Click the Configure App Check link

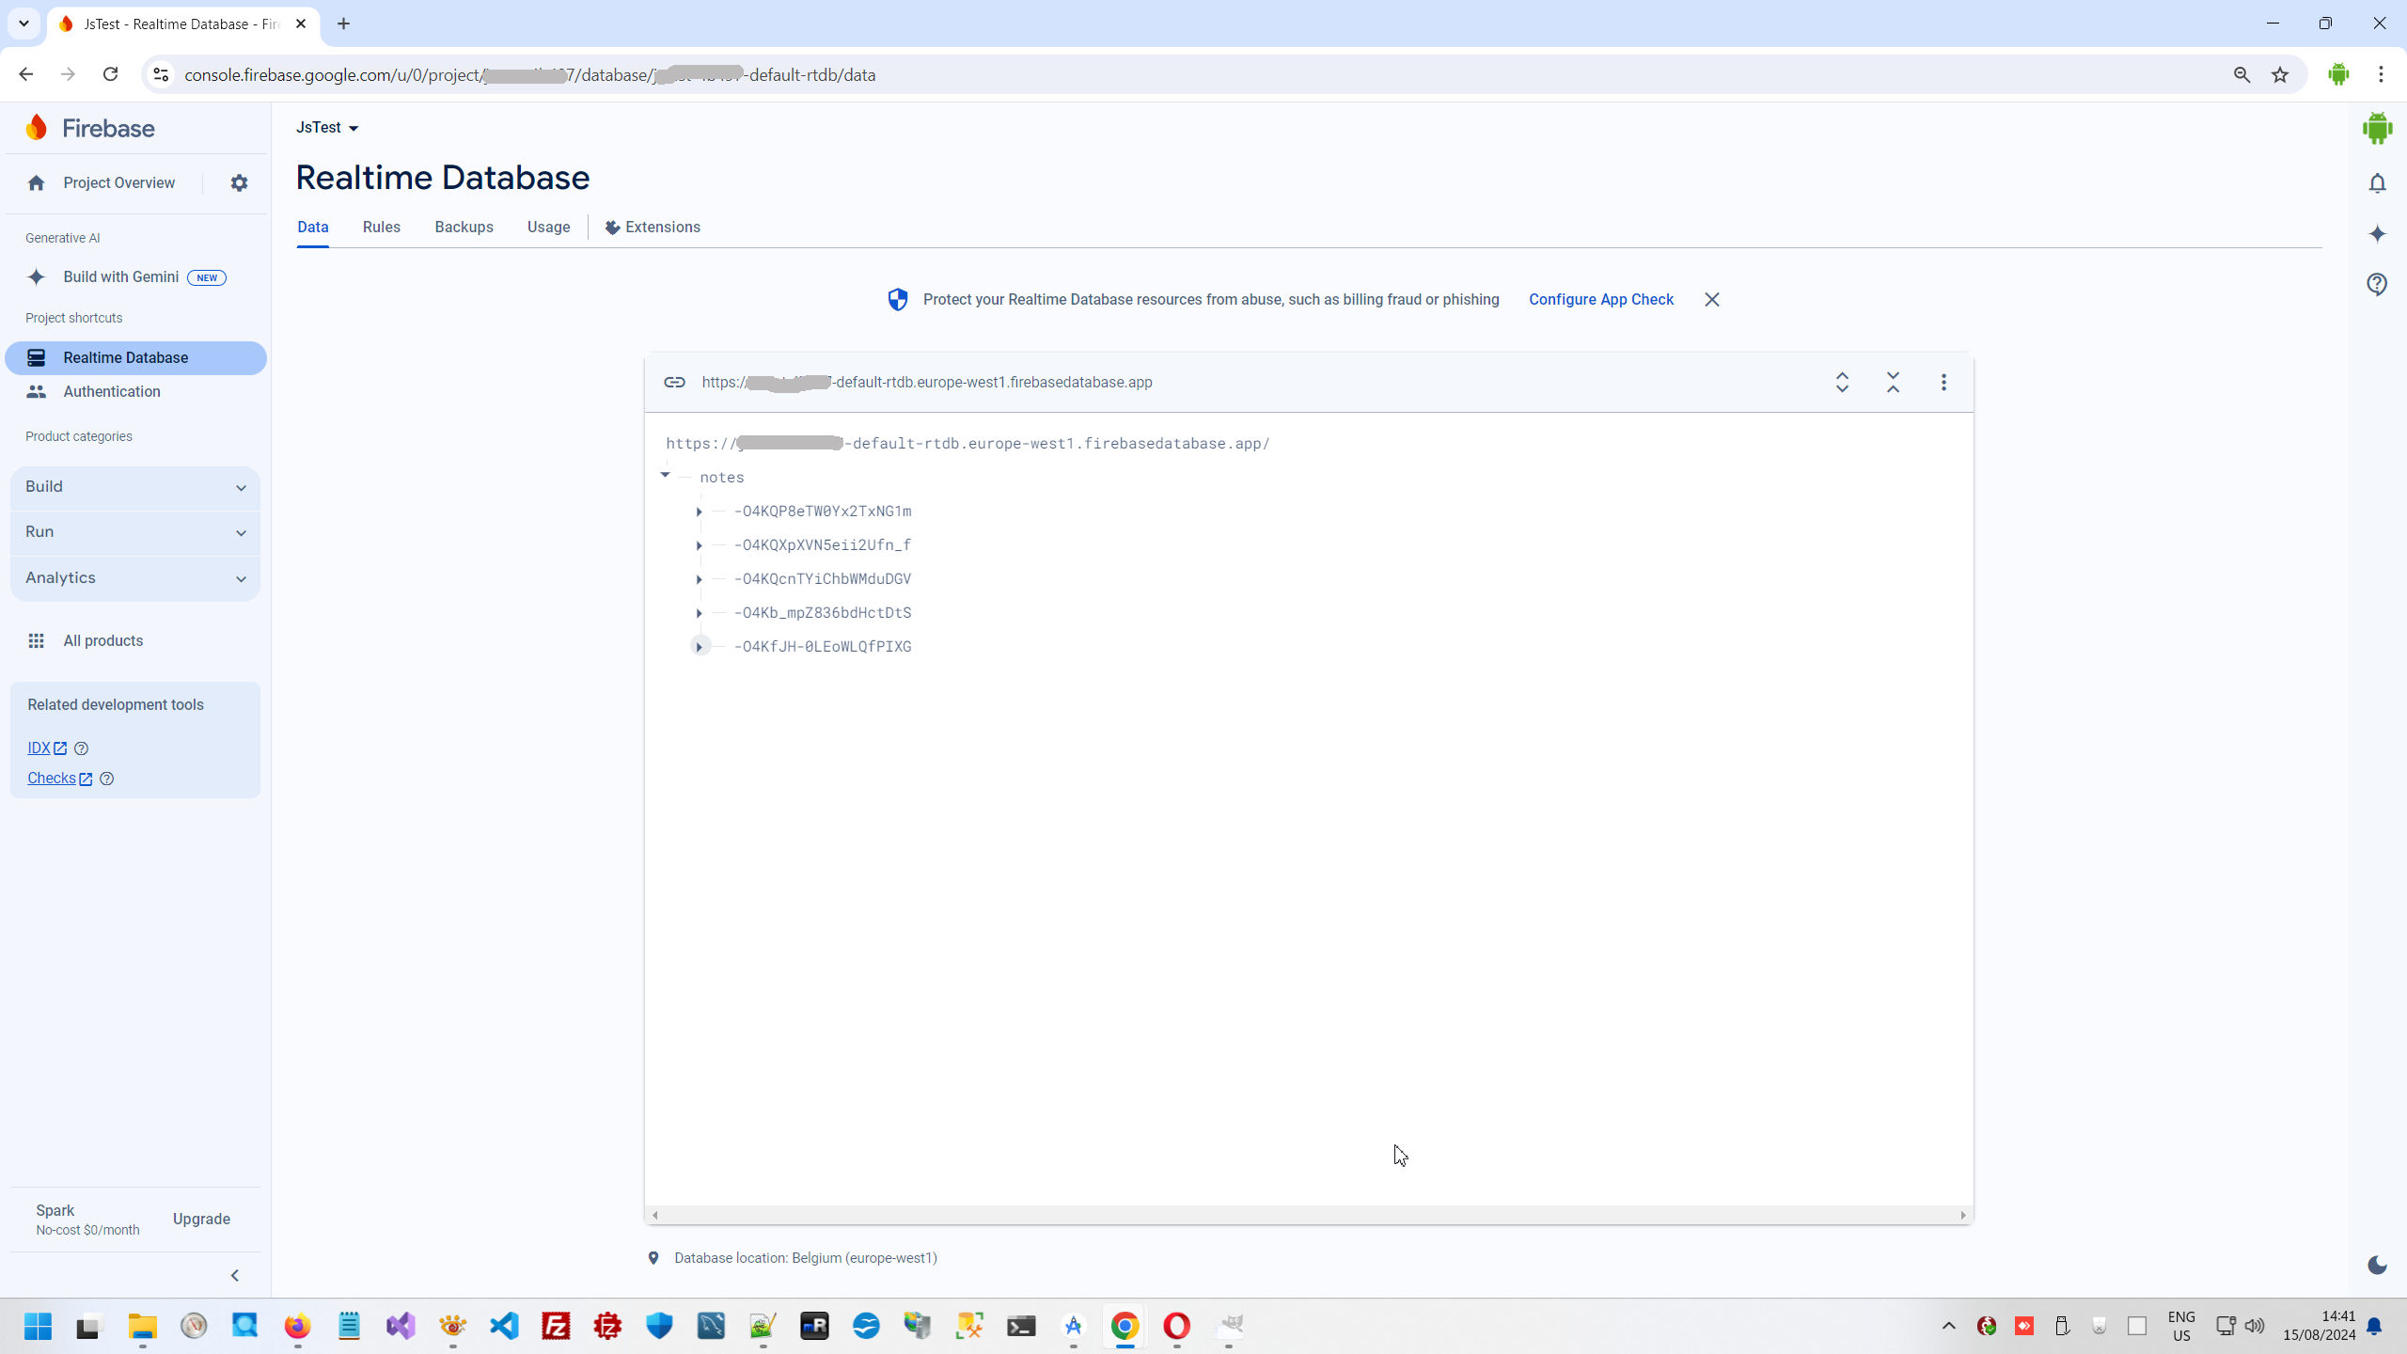[x=1600, y=300]
